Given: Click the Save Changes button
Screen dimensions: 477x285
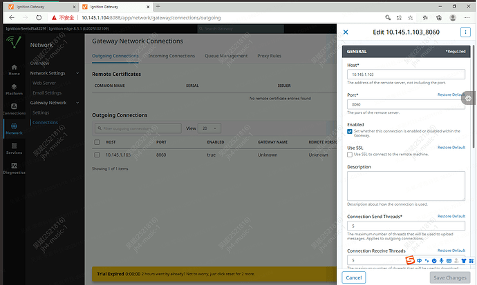Looking at the screenshot, I should pos(449,277).
